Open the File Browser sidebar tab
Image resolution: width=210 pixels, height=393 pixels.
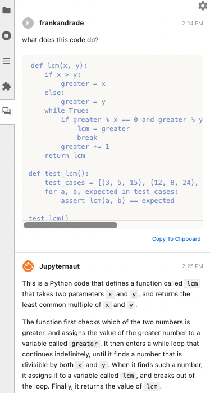pyautogui.click(x=7, y=11)
